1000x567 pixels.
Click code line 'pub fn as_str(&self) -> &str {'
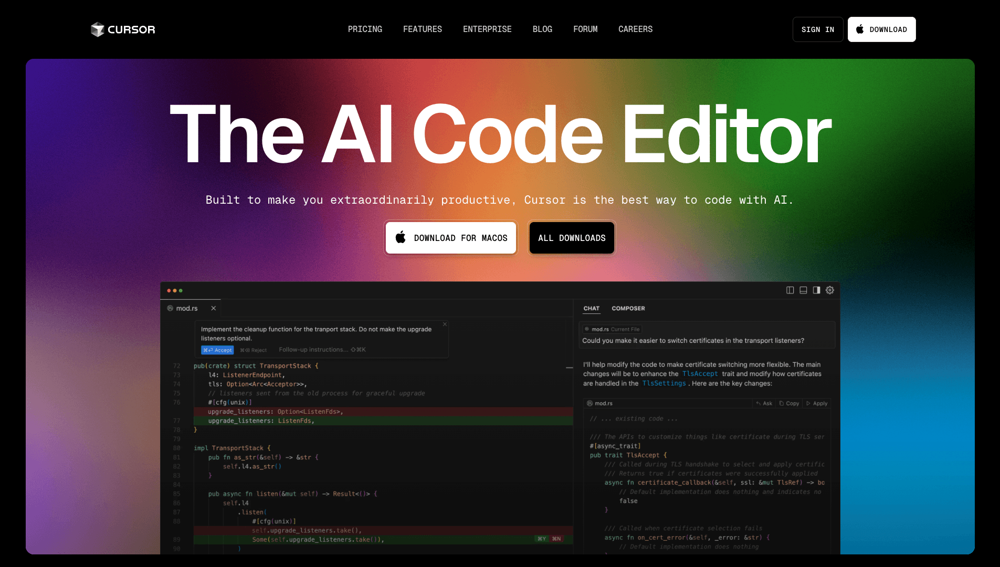point(264,457)
